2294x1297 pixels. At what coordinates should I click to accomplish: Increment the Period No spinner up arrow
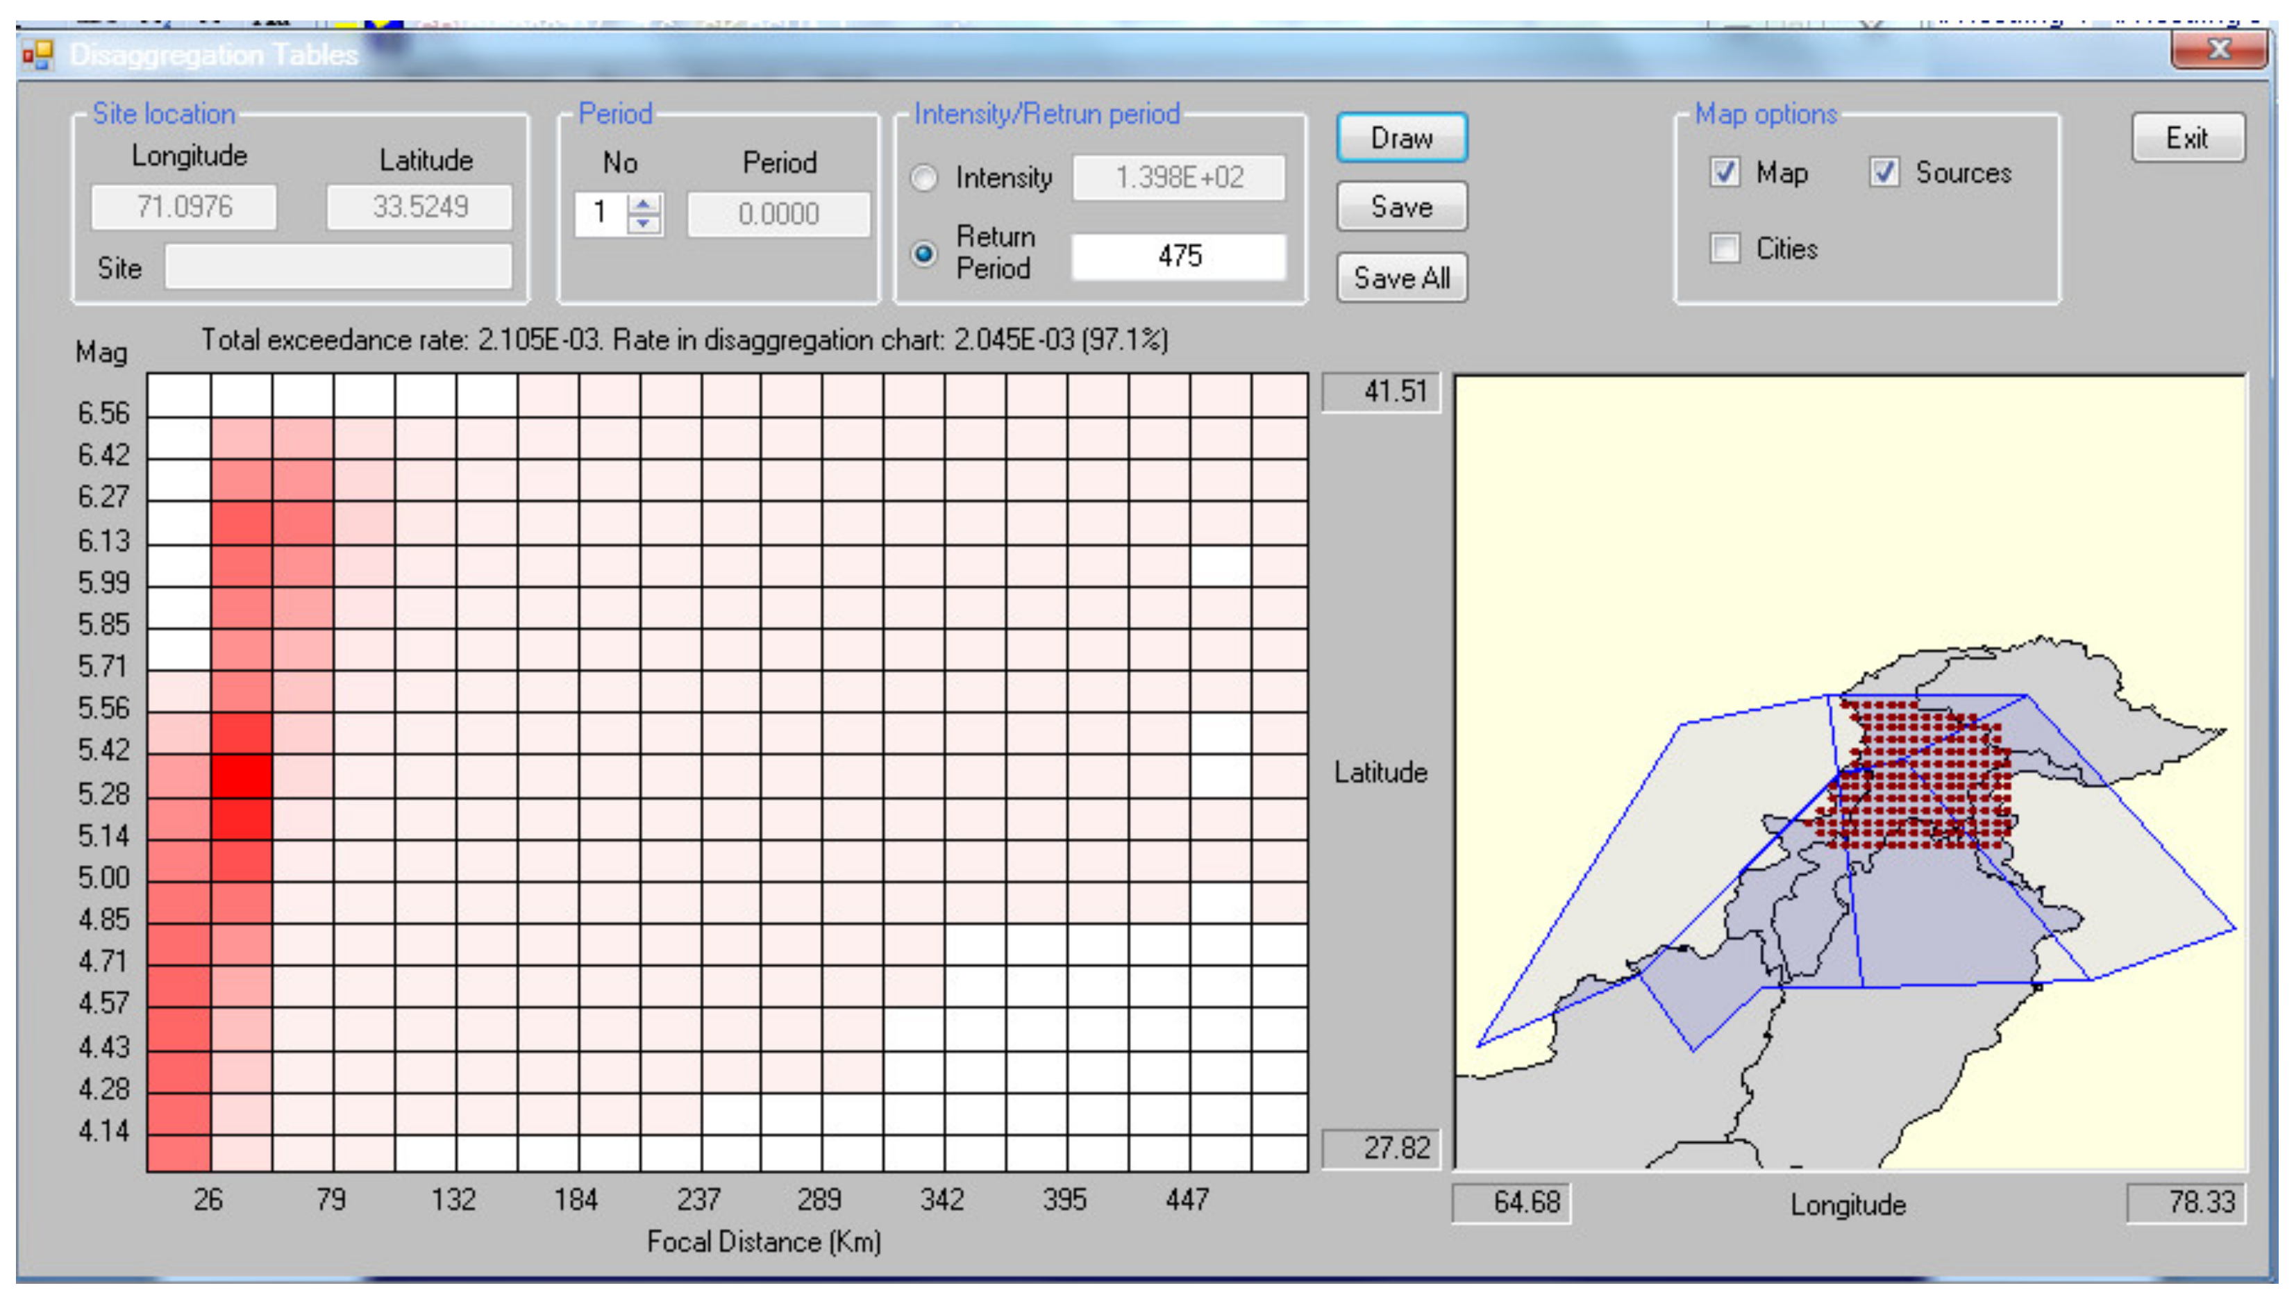(643, 204)
